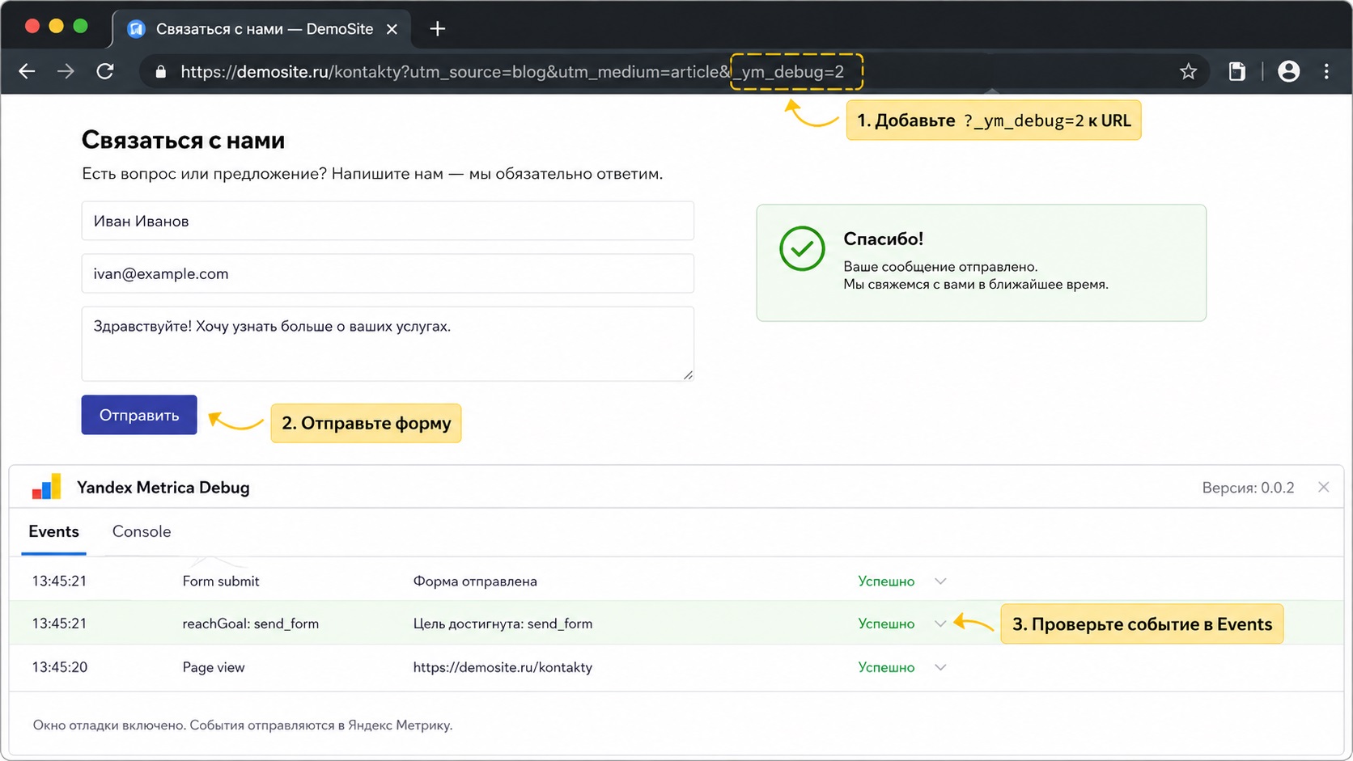
Task: Click the green checkmark success icon
Action: coord(802,248)
